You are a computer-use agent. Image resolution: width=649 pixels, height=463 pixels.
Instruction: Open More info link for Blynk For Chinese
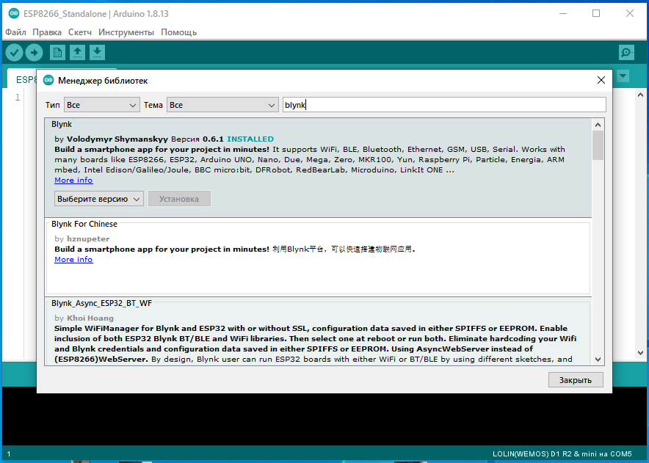73,260
